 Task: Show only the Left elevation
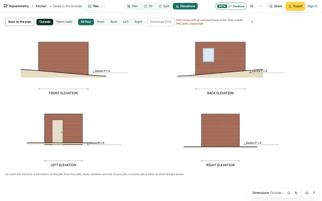pyautogui.click(x=126, y=22)
